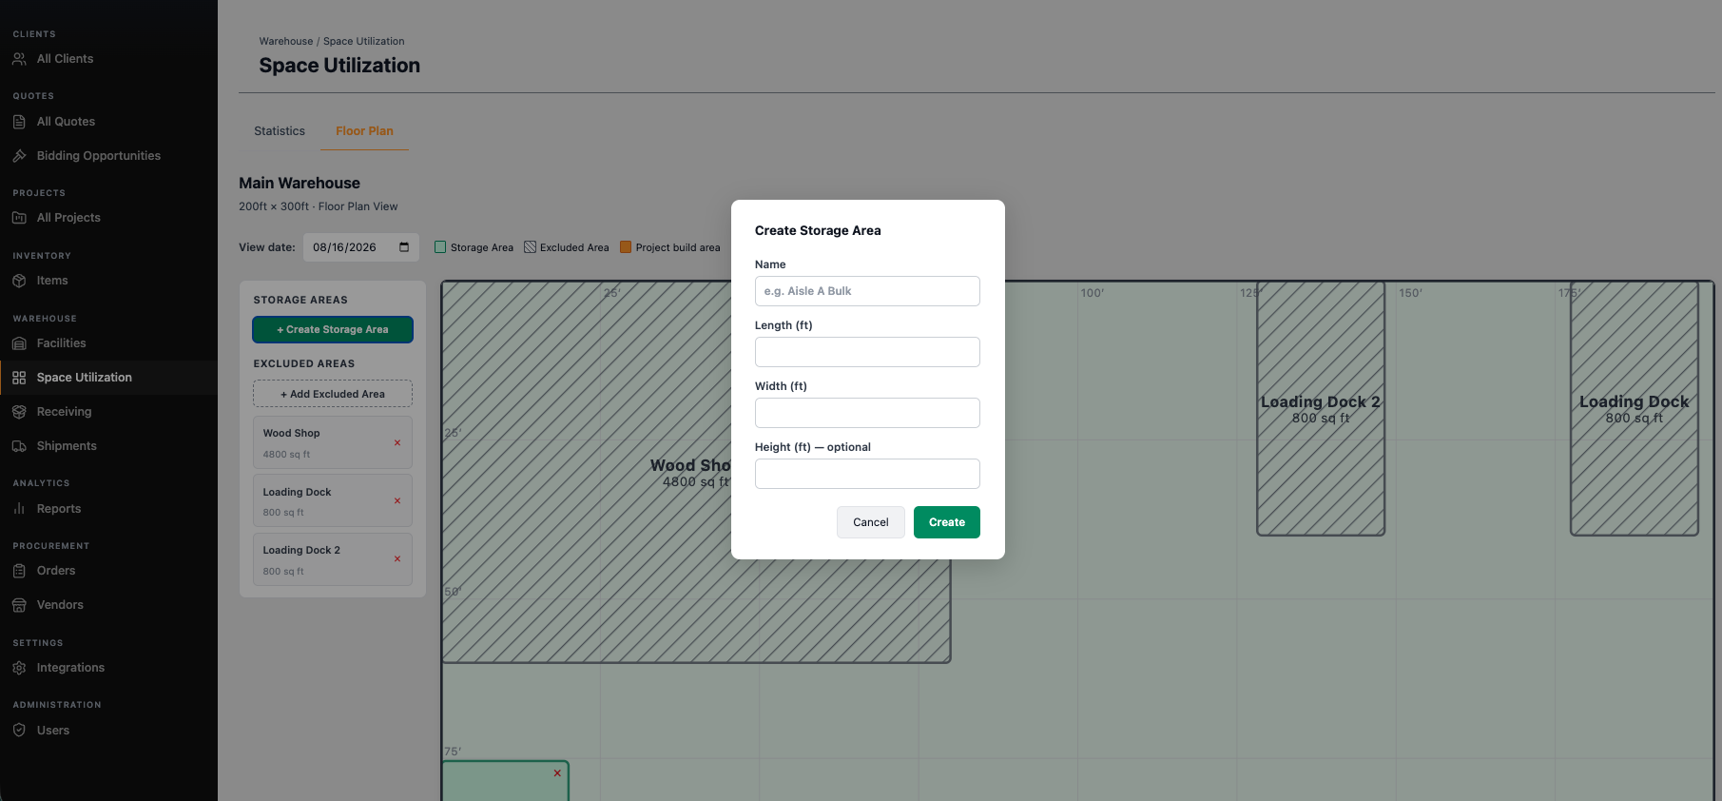
Task: Click the Excluded Area hatched legend swatch
Action: click(531, 247)
